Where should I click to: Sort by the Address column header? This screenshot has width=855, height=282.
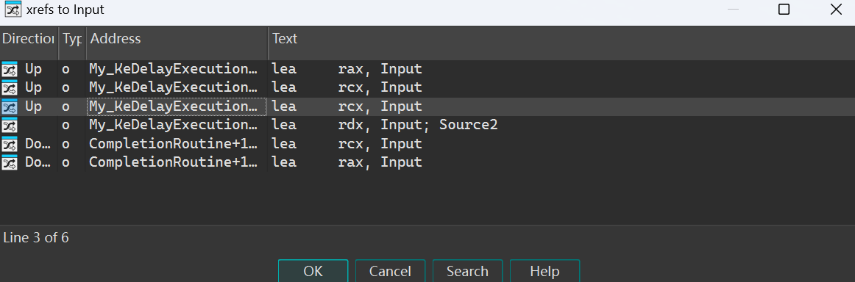click(x=177, y=39)
